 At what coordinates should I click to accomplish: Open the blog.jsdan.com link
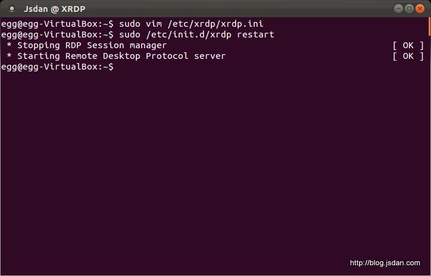coord(385,262)
